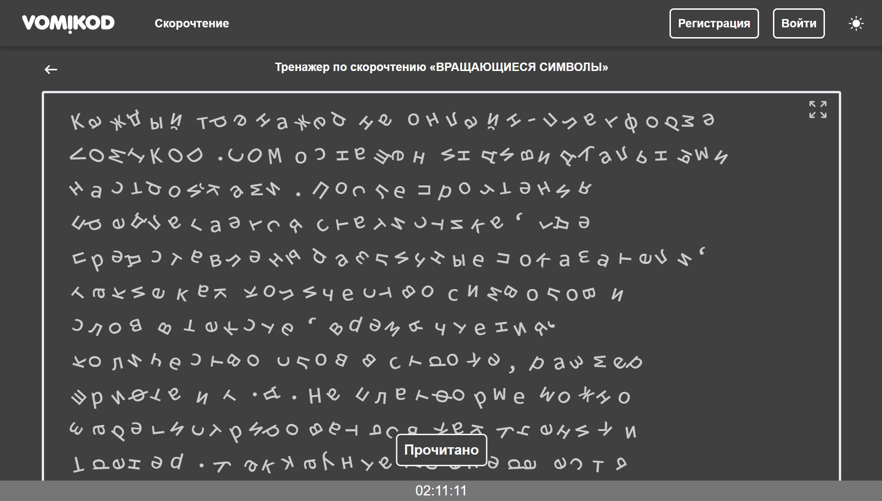
Task: Expand the trainer to fullscreen
Action: (x=818, y=109)
